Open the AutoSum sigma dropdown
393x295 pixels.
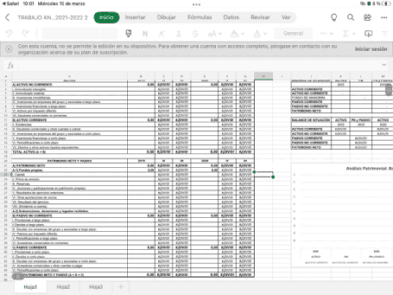tap(349, 33)
